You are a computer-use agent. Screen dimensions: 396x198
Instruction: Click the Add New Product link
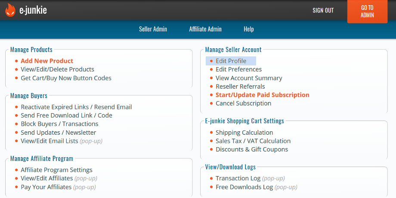point(47,61)
